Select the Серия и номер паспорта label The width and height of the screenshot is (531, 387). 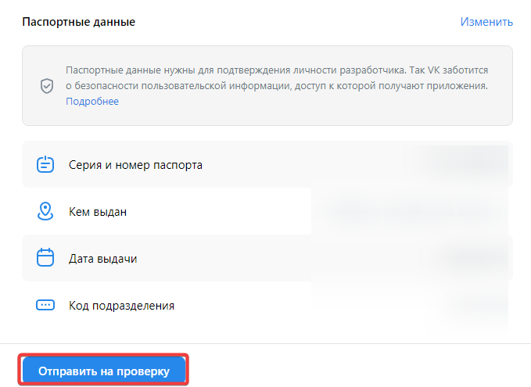[x=135, y=165]
